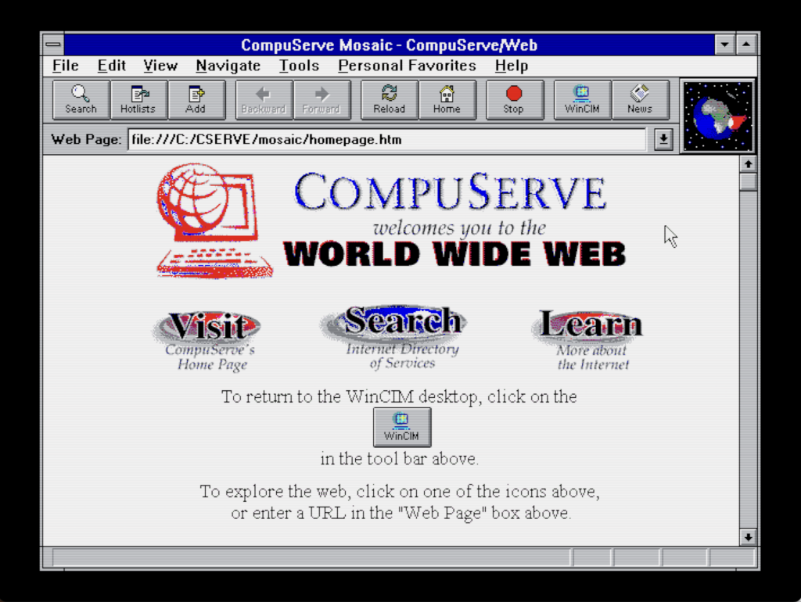This screenshot has height=602, width=801.
Task: Click the Home toolbar button
Action: 447,99
